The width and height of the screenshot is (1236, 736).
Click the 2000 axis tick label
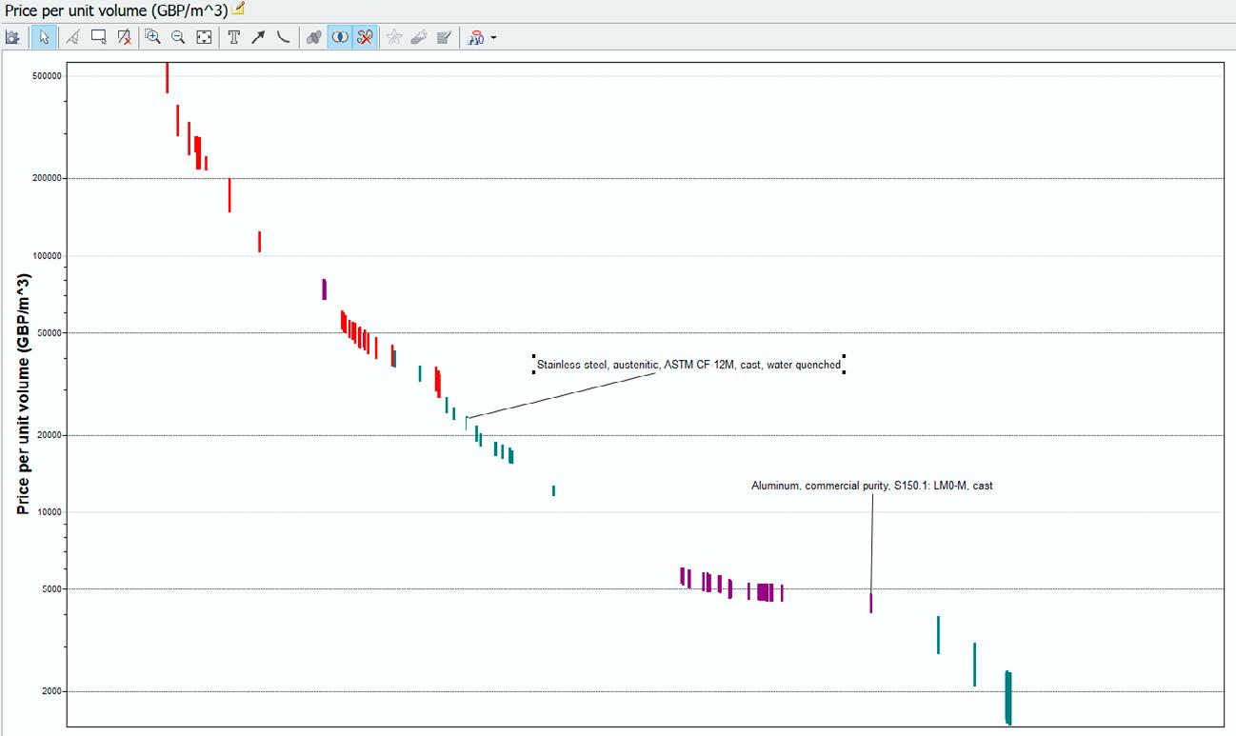coord(50,691)
